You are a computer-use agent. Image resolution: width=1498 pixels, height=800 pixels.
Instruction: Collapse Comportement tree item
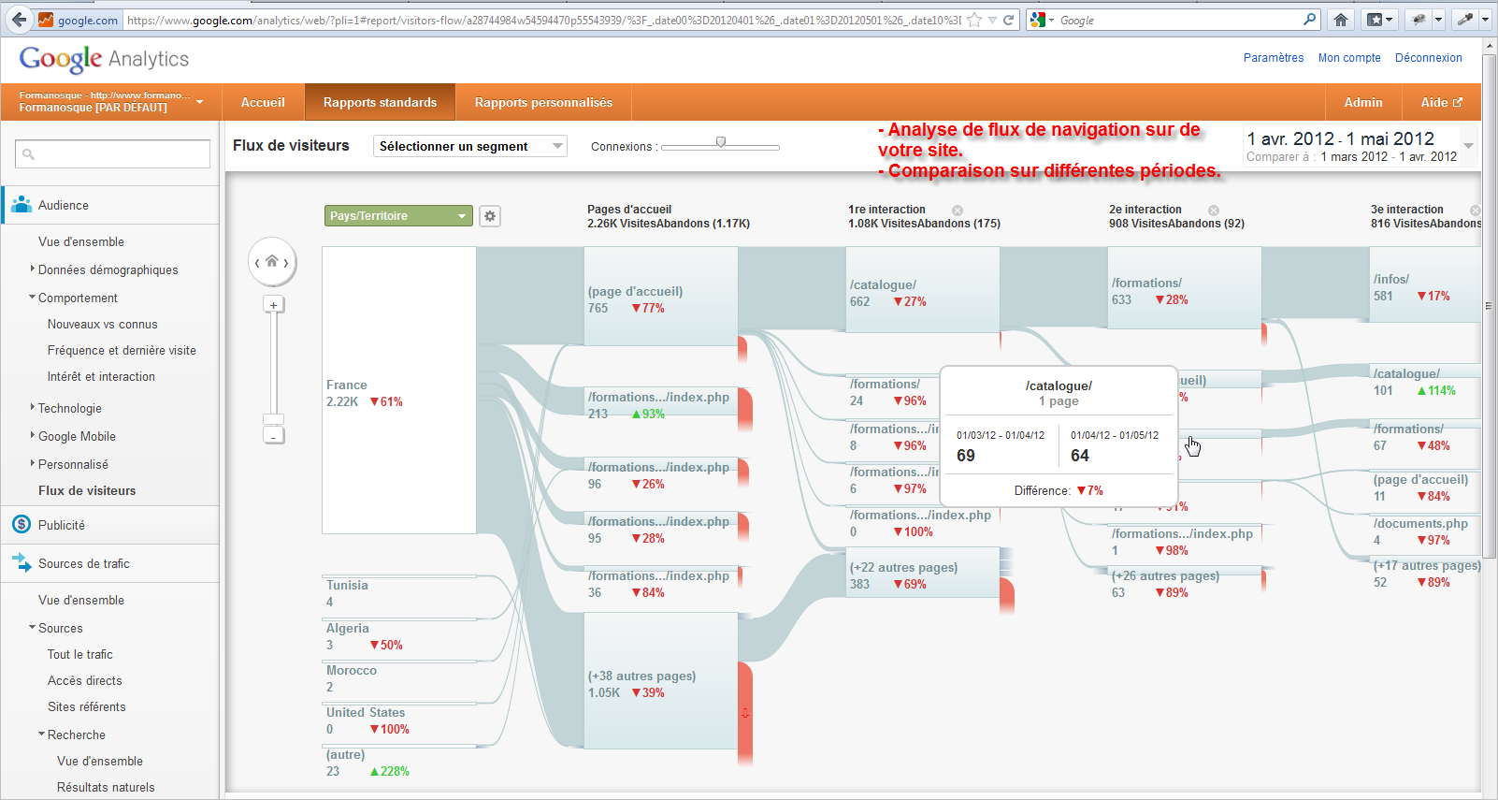pos(33,298)
